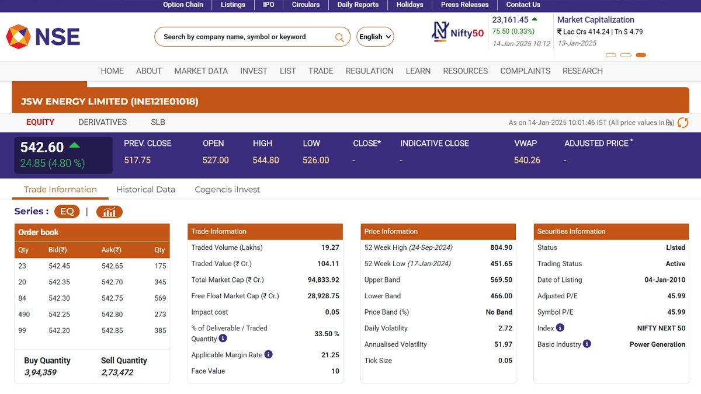Select the second carousel indicator dot
Image resolution: width=701 pixels, height=394 pixels.
click(x=626, y=55)
